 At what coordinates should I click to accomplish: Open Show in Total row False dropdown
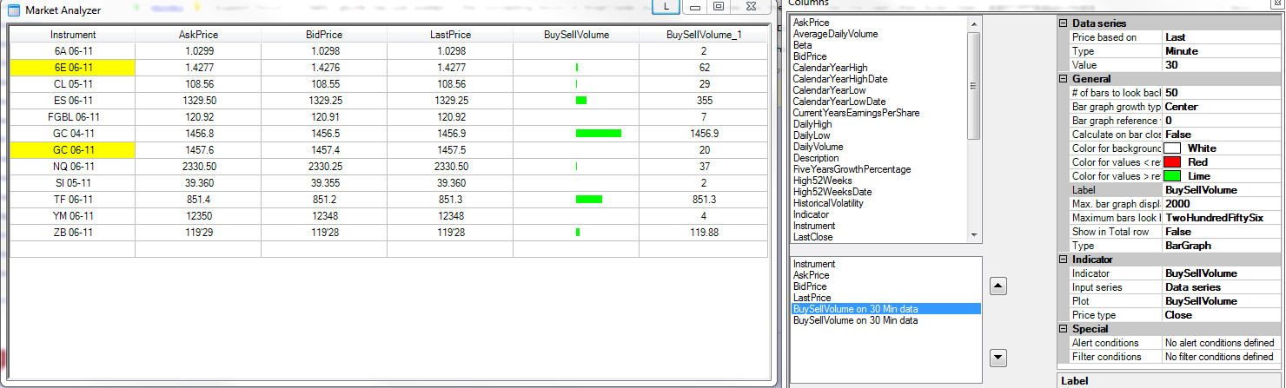point(1223,232)
